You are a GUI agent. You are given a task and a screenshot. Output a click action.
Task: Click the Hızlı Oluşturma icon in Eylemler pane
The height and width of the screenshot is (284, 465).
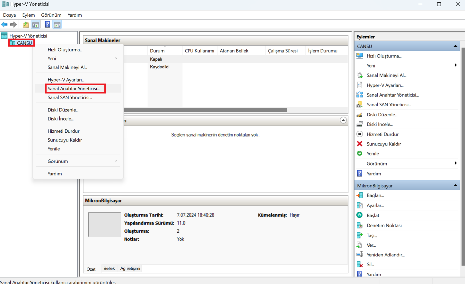coord(360,56)
